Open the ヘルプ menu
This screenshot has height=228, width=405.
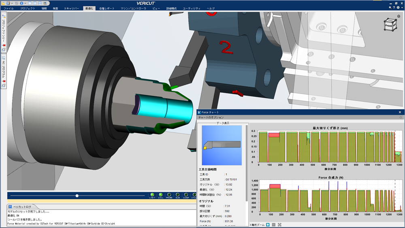[x=211, y=9]
